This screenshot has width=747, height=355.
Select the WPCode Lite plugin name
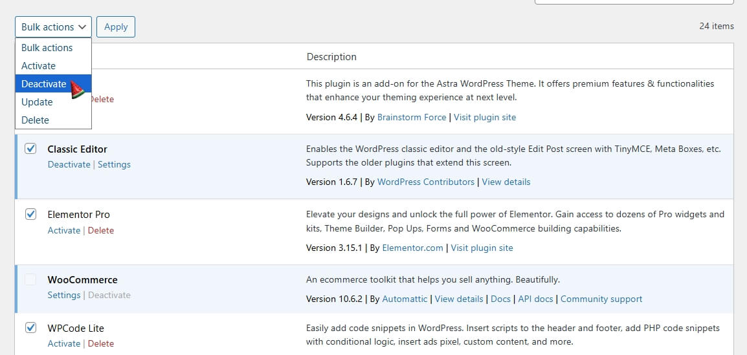(76, 328)
